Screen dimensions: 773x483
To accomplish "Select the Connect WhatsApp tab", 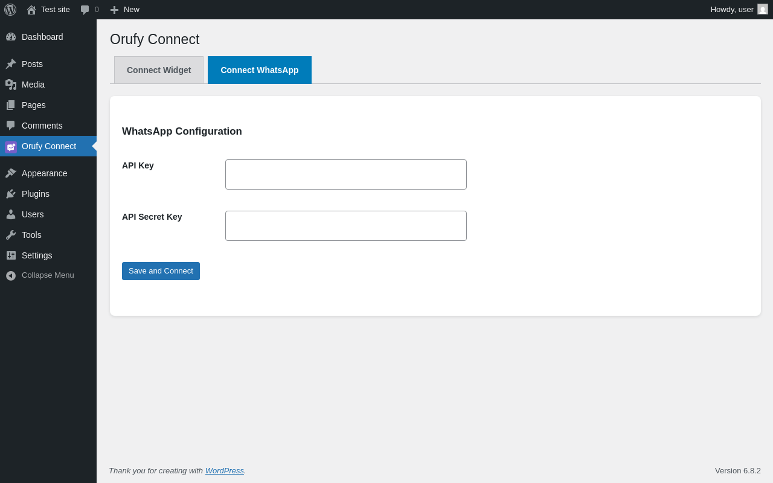I will point(260,70).
